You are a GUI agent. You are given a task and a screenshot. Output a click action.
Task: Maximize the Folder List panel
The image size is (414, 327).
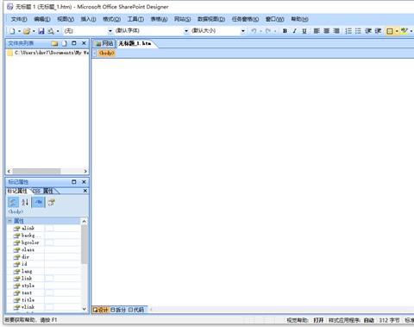coord(74,43)
